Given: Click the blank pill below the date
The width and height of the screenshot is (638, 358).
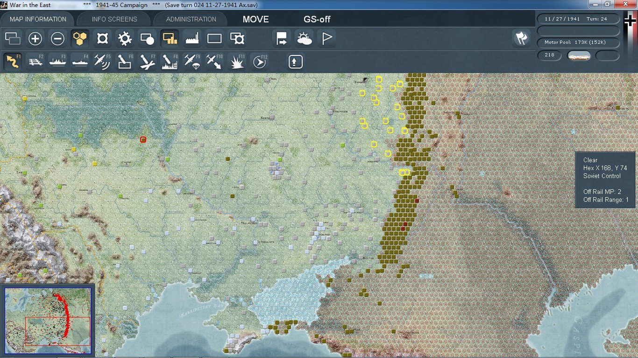Looking at the screenshot, I should [579, 31].
